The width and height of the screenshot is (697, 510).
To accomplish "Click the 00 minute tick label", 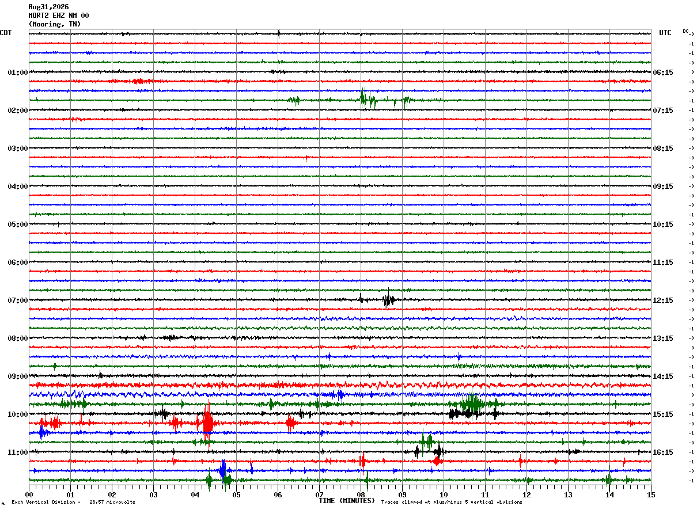I will point(29,494).
